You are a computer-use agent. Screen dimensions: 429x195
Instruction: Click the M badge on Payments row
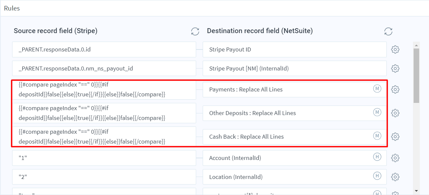coord(377,89)
